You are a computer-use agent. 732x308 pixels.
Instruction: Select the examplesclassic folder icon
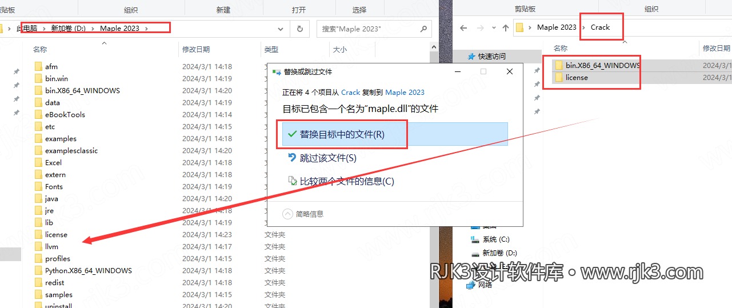[x=38, y=150]
